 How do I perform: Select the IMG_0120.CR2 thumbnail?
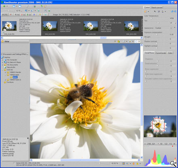click(91, 26)
